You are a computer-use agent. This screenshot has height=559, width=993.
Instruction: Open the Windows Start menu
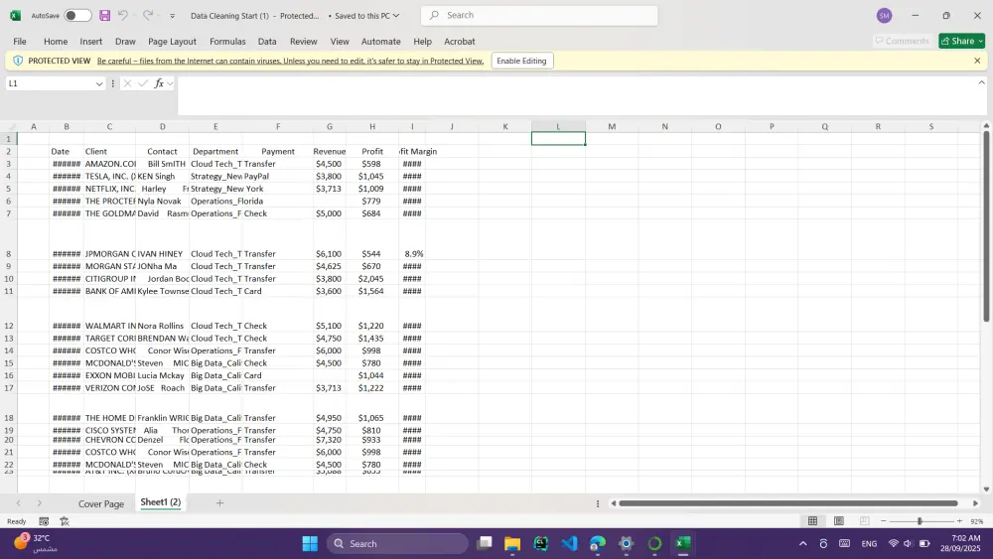tap(310, 544)
